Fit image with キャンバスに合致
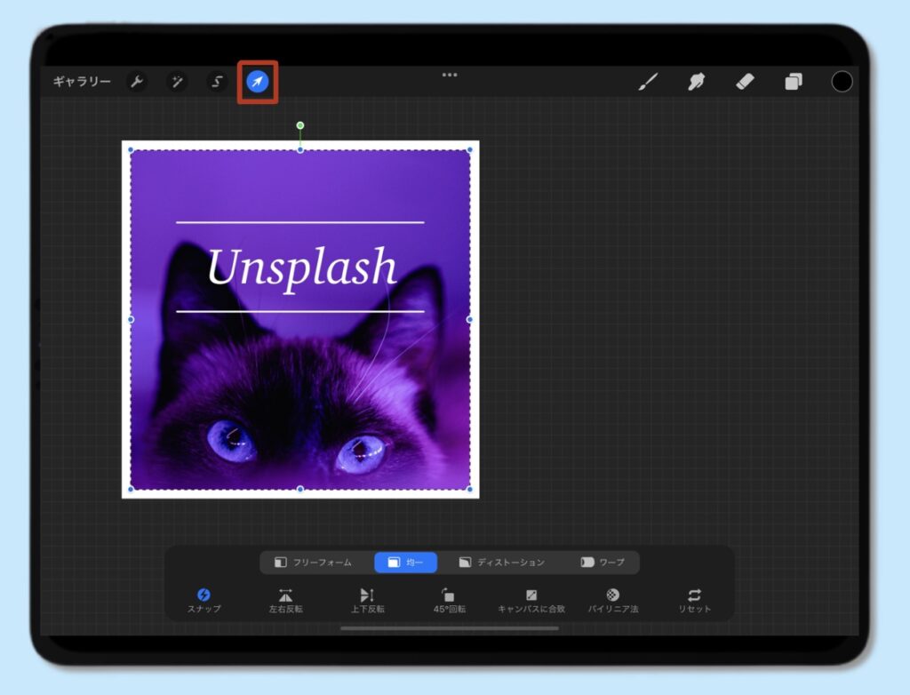 coord(531,601)
